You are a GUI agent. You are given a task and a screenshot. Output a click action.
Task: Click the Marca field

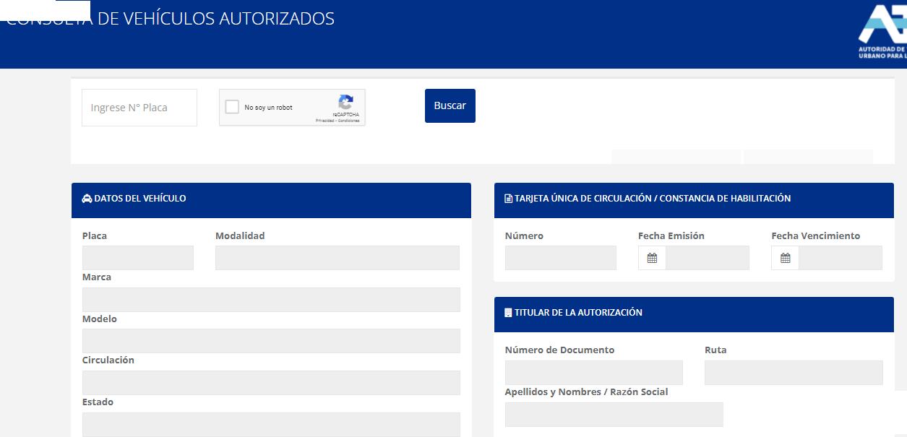click(x=271, y=299)
